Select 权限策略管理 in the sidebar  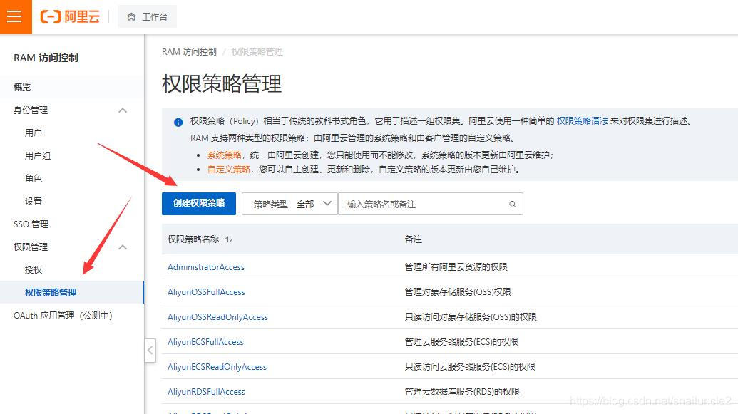(x=51, y=292)
